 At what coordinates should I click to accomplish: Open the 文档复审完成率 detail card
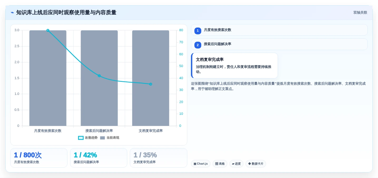coord(234,66)
